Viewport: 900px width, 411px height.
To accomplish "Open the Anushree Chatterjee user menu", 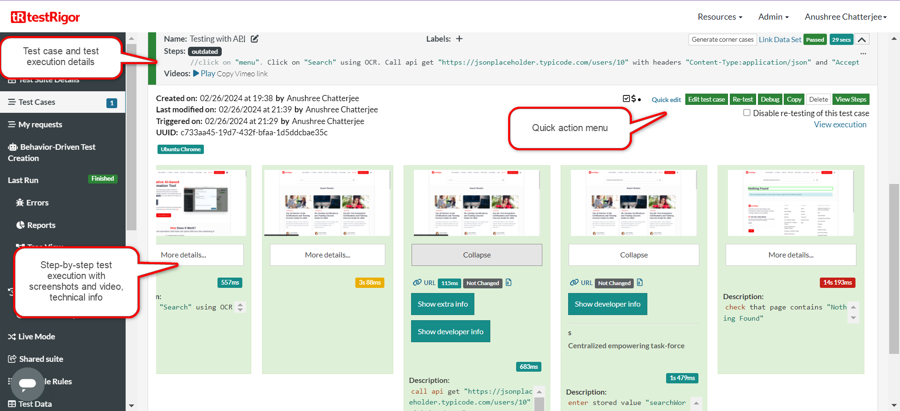I will [845, 17].
